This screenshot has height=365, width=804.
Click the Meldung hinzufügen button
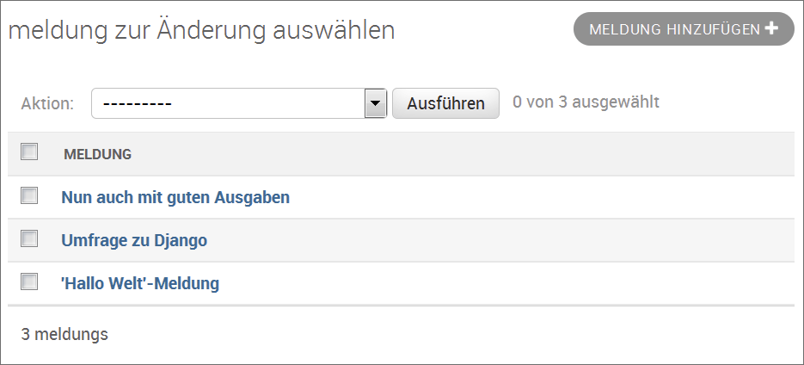click(673, 29)
